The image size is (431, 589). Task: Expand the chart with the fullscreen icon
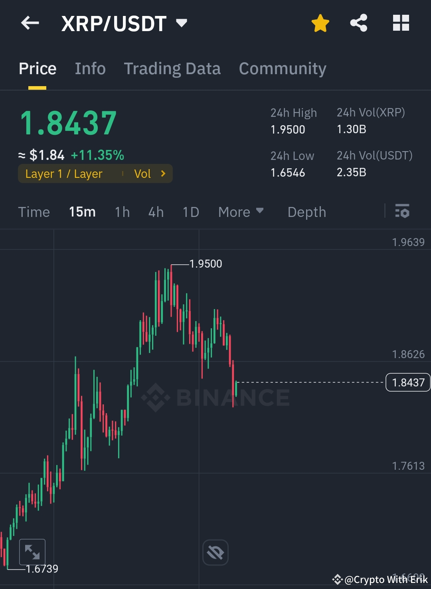point(32,552)
